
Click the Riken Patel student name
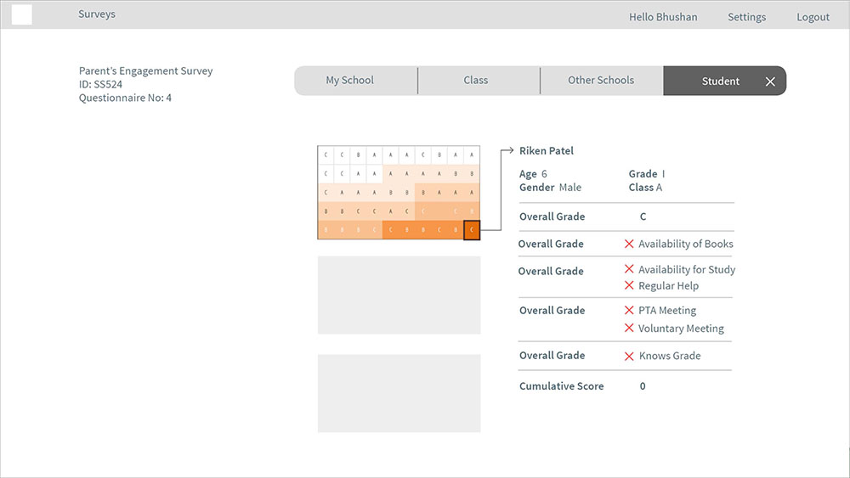pos(547,151)
